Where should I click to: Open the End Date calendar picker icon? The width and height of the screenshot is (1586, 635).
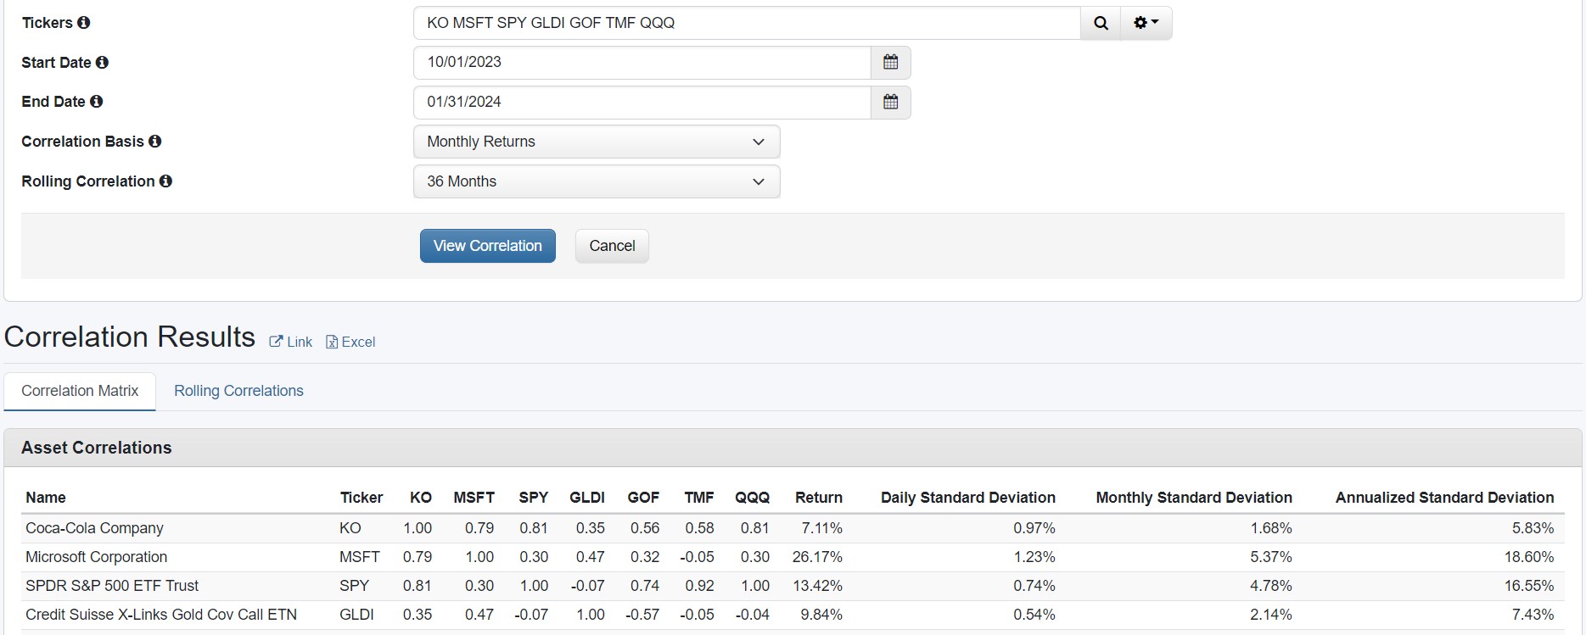coord(890,103)
